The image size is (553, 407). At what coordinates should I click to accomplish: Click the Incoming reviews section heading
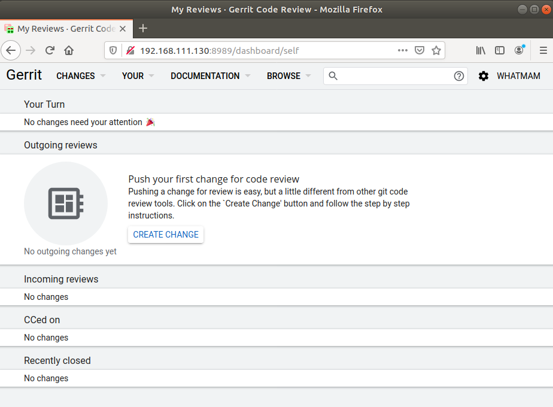(x=61, y=279)
